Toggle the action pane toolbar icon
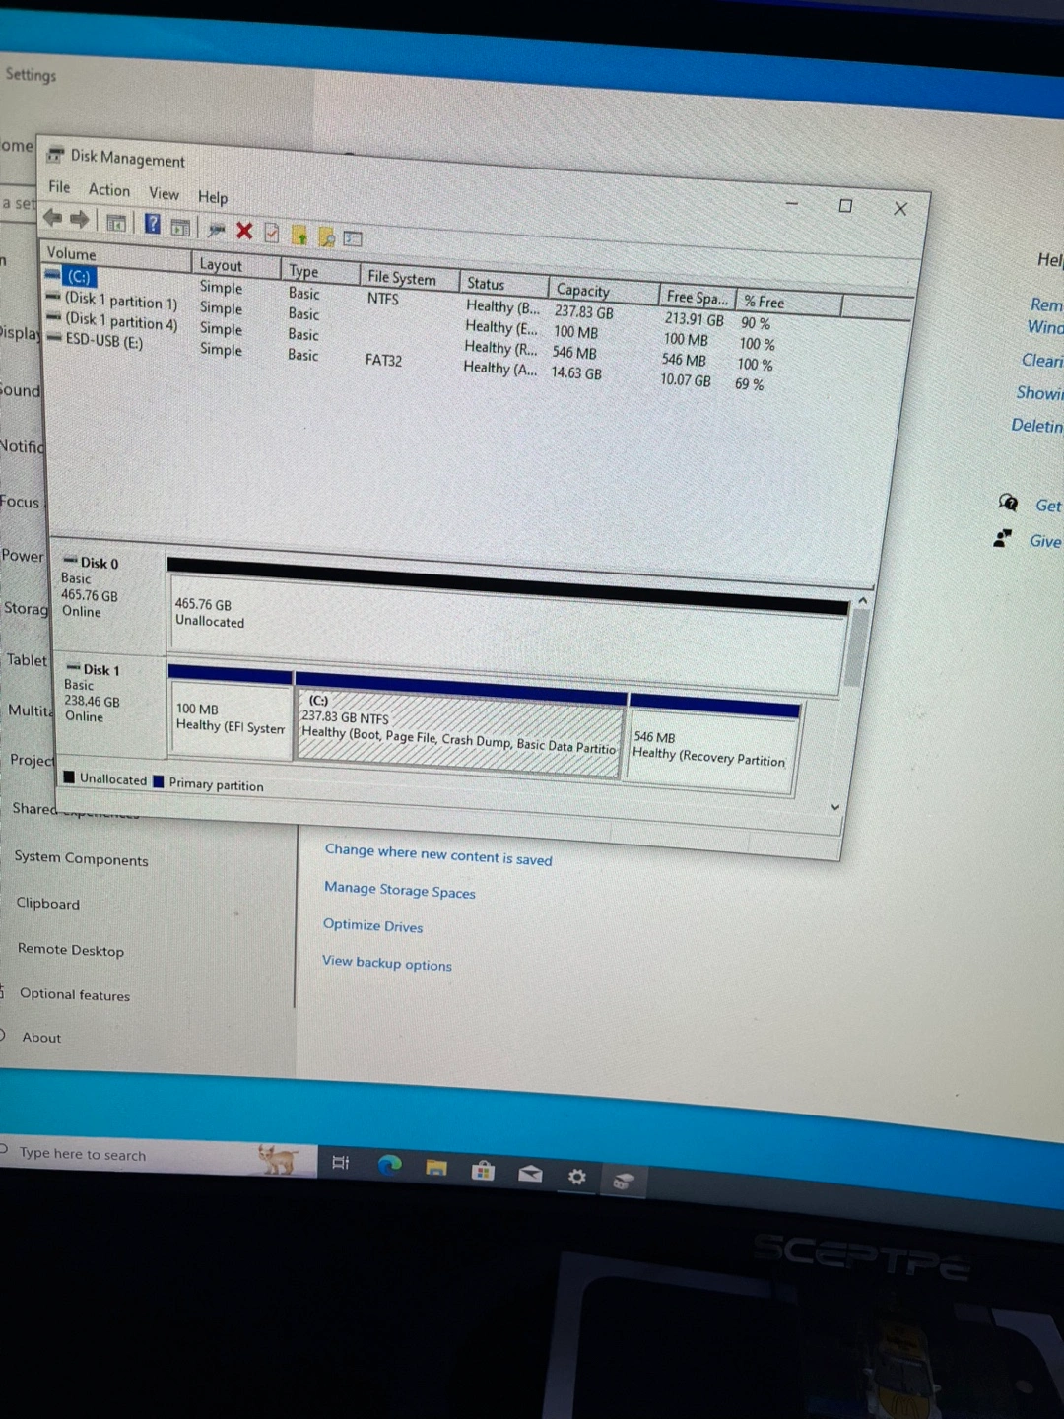1064x1419 pixels. (x=180, y=227)
